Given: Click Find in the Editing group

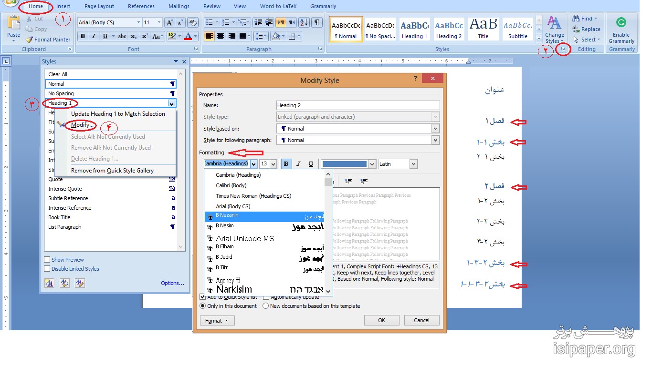Looking at the screenshot, I should (x=585, y=19).
